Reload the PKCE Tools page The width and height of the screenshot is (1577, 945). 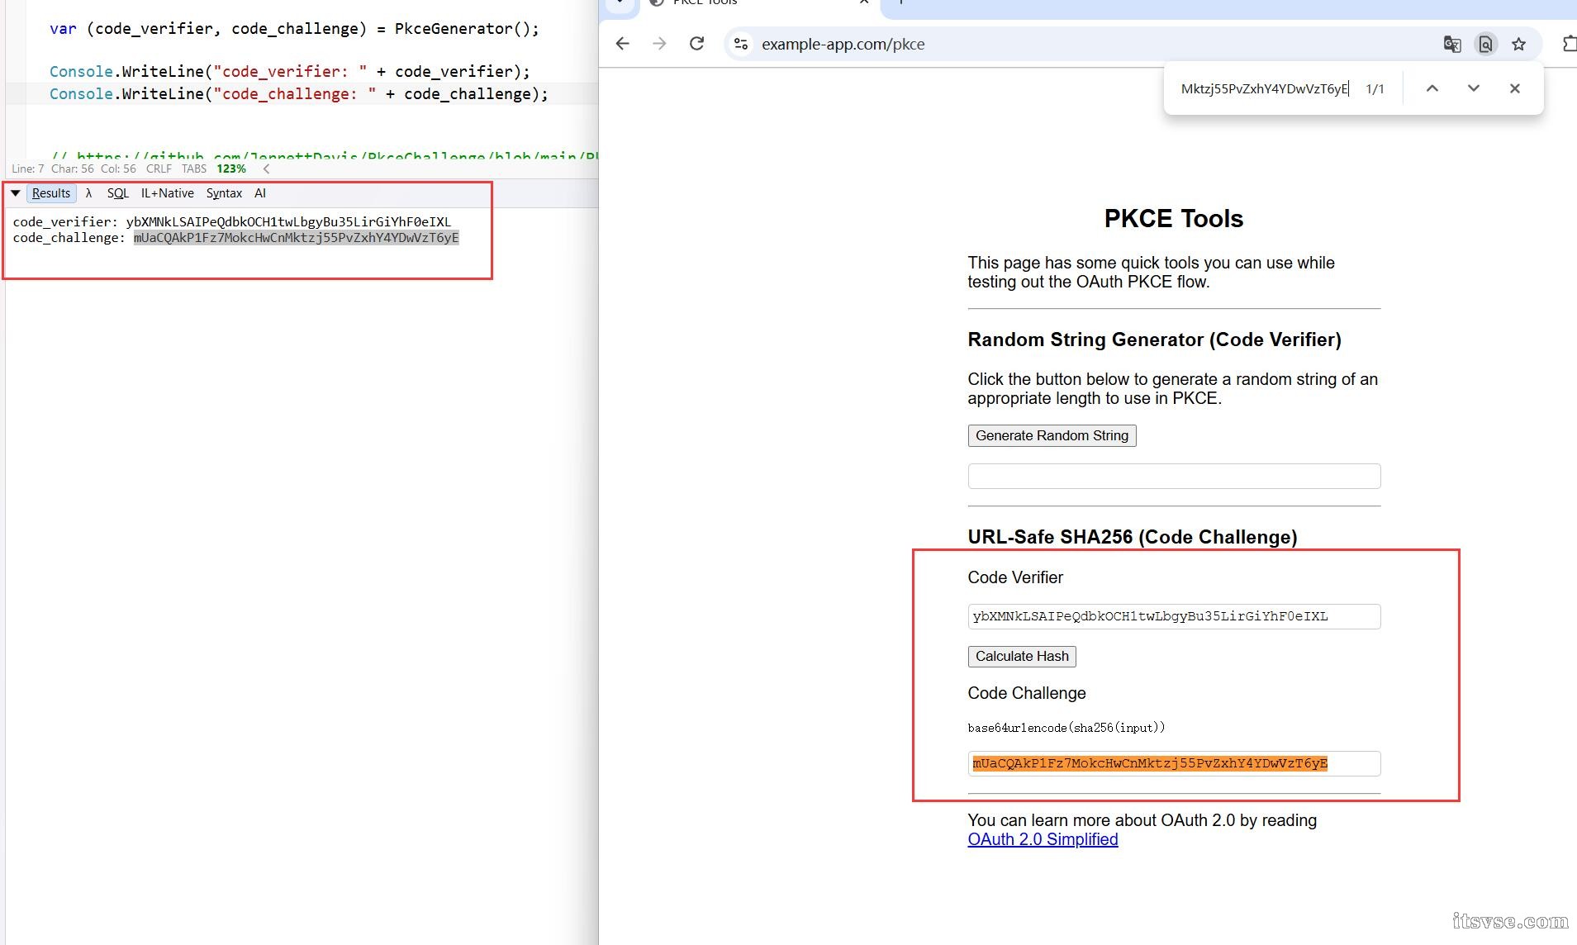click(696, 44)
